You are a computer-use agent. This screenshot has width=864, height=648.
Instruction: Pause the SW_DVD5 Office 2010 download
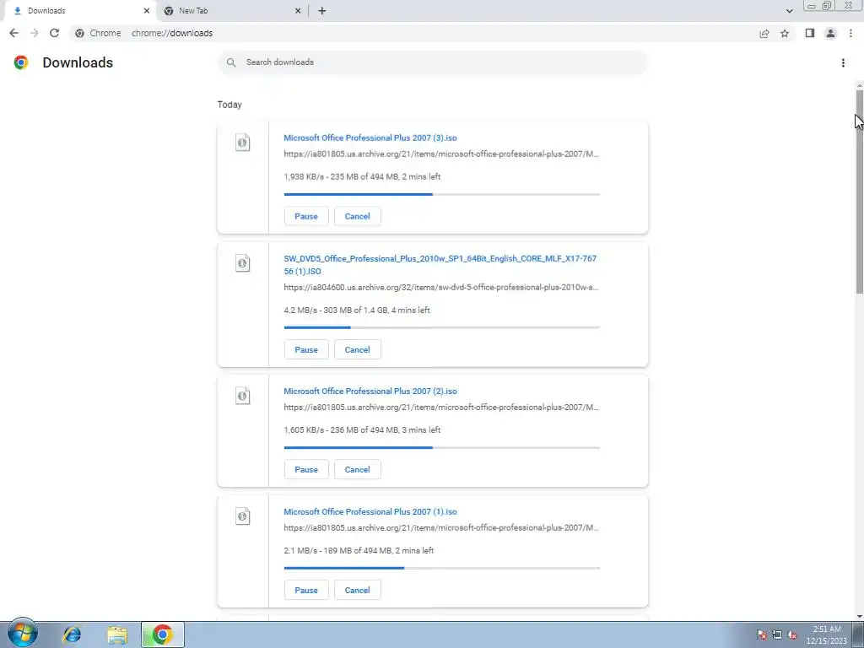point(306,349)
